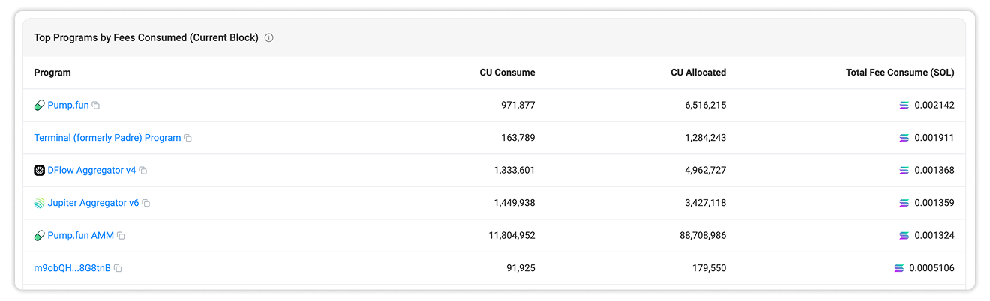Click the SOL icon next to 0.001324

[904, 236]
